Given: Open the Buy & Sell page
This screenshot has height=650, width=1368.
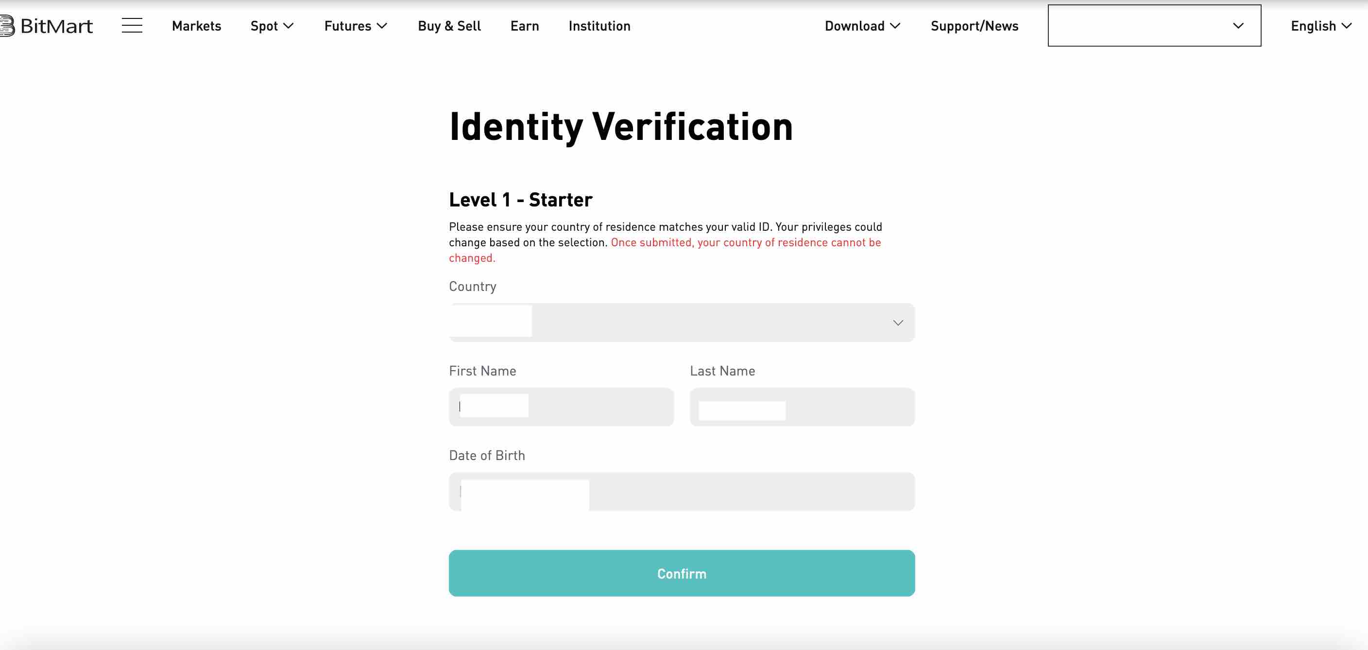Looking at the screenshot, I should tap(449, 25).
